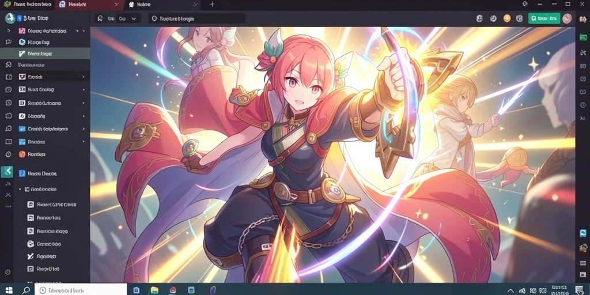Select the reddish active tab with blue icon
Viewport: 590px width, 295px height.
[x=89, y=5]
